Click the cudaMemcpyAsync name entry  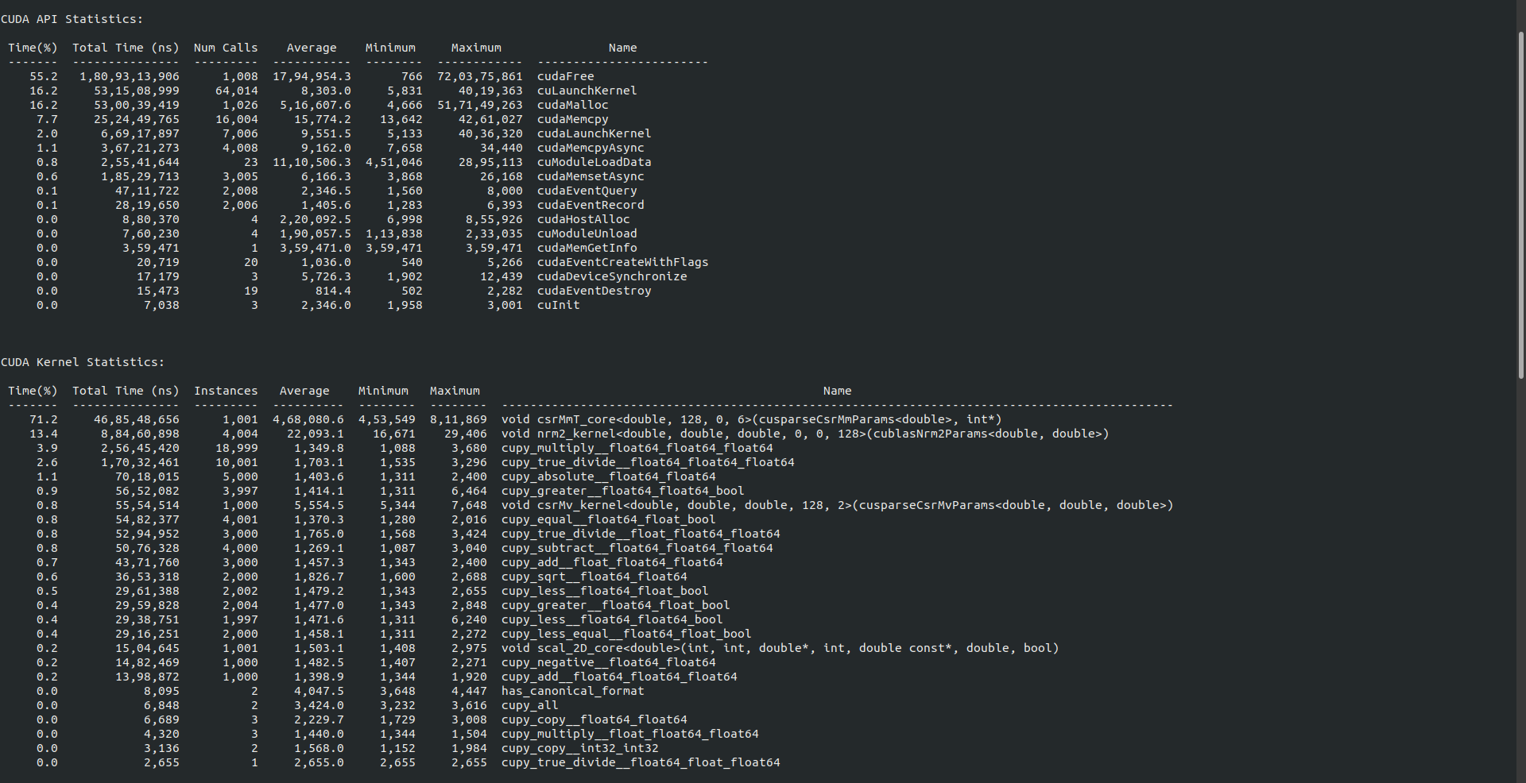click(591, 148)
